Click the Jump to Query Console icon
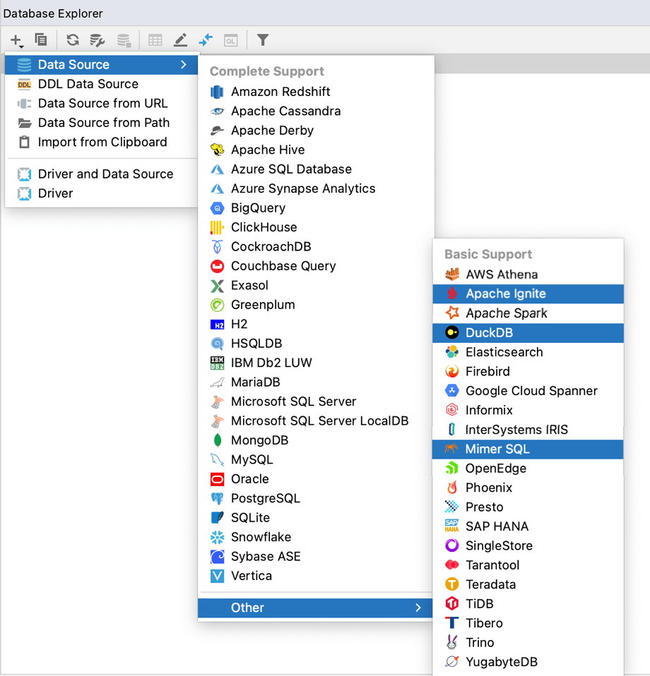Image resolution: width=650 pixels, height=676 pixels. (230, 40)
